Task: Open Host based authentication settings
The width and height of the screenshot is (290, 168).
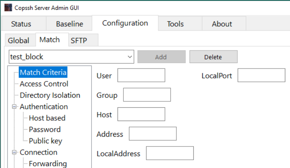Action: point(47,118)
